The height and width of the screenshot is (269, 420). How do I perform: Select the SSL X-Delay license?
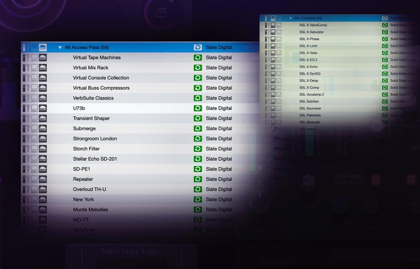309,81
